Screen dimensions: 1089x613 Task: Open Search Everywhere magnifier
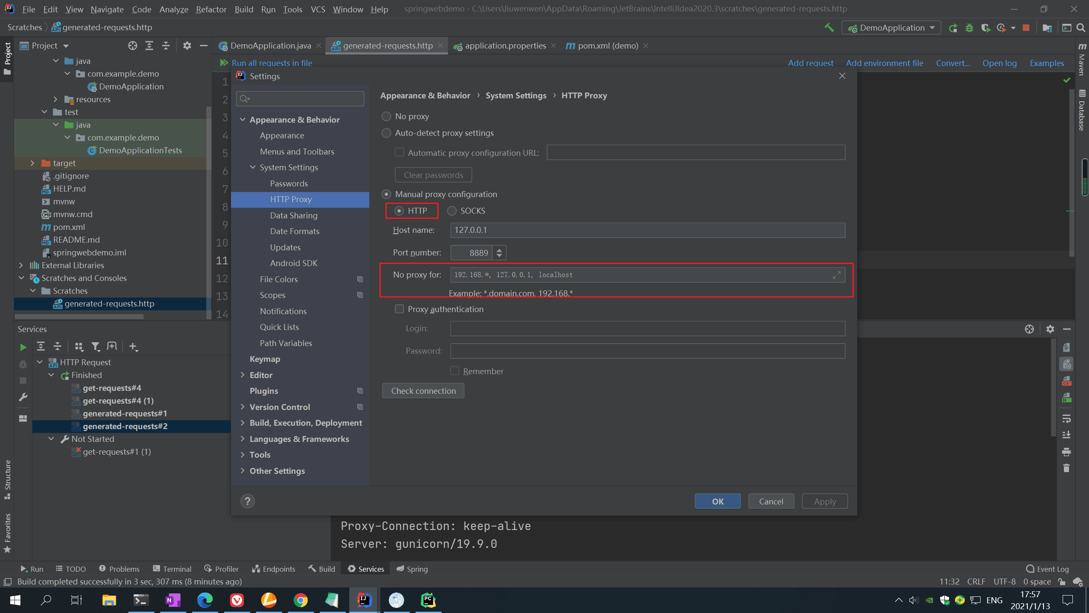pyautogui.click(x=1082, y=27)
